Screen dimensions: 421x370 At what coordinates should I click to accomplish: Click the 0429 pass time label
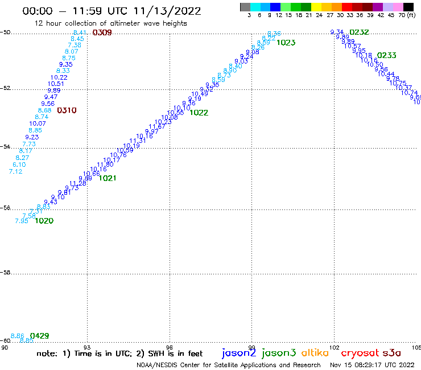(x=39, y=336)
